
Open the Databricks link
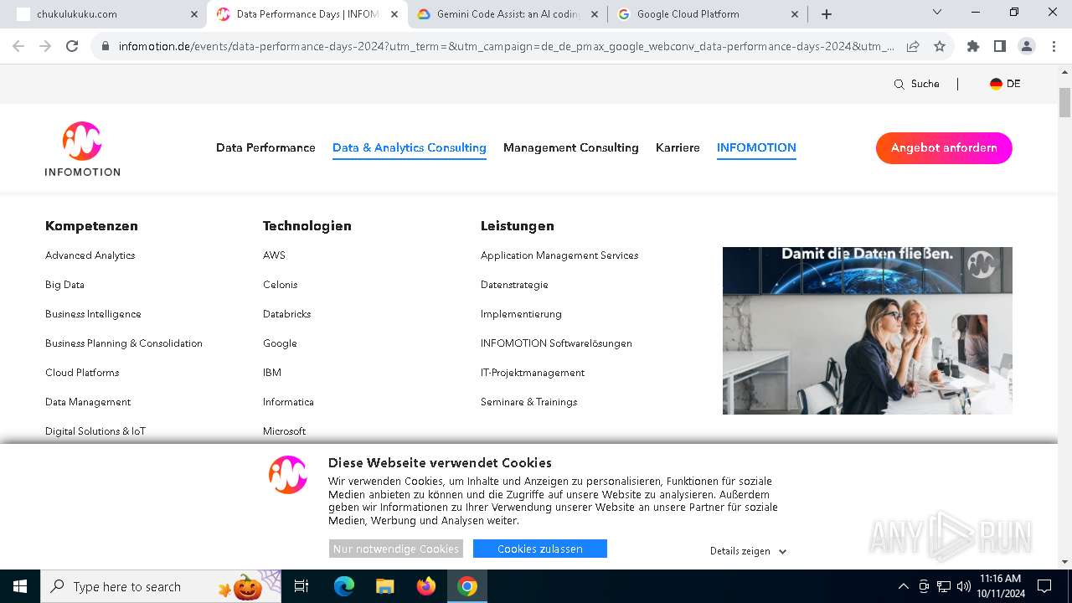point(287,314)
